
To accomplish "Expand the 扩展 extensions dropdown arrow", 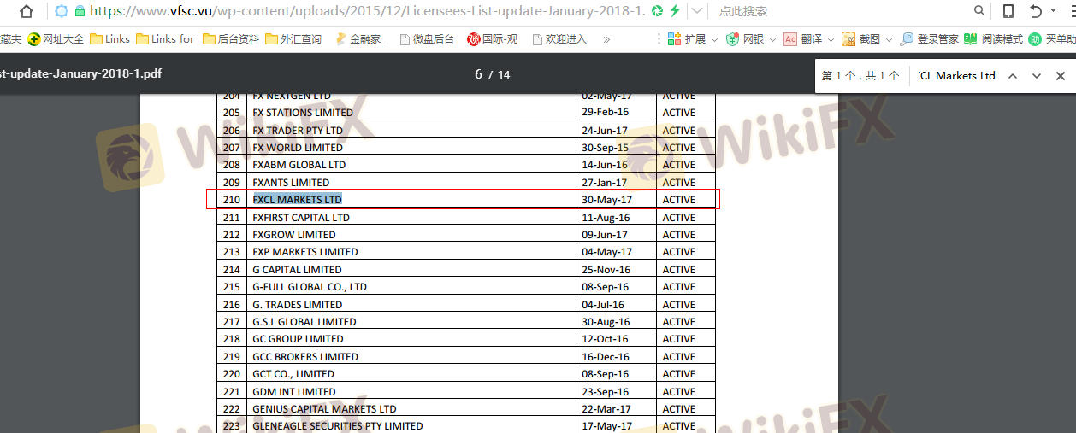I will click(713, 39).
